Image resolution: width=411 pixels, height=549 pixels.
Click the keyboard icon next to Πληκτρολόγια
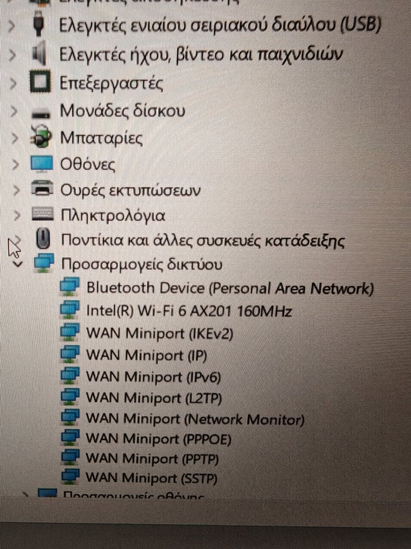pyautogui.click(x=43, y=215)
